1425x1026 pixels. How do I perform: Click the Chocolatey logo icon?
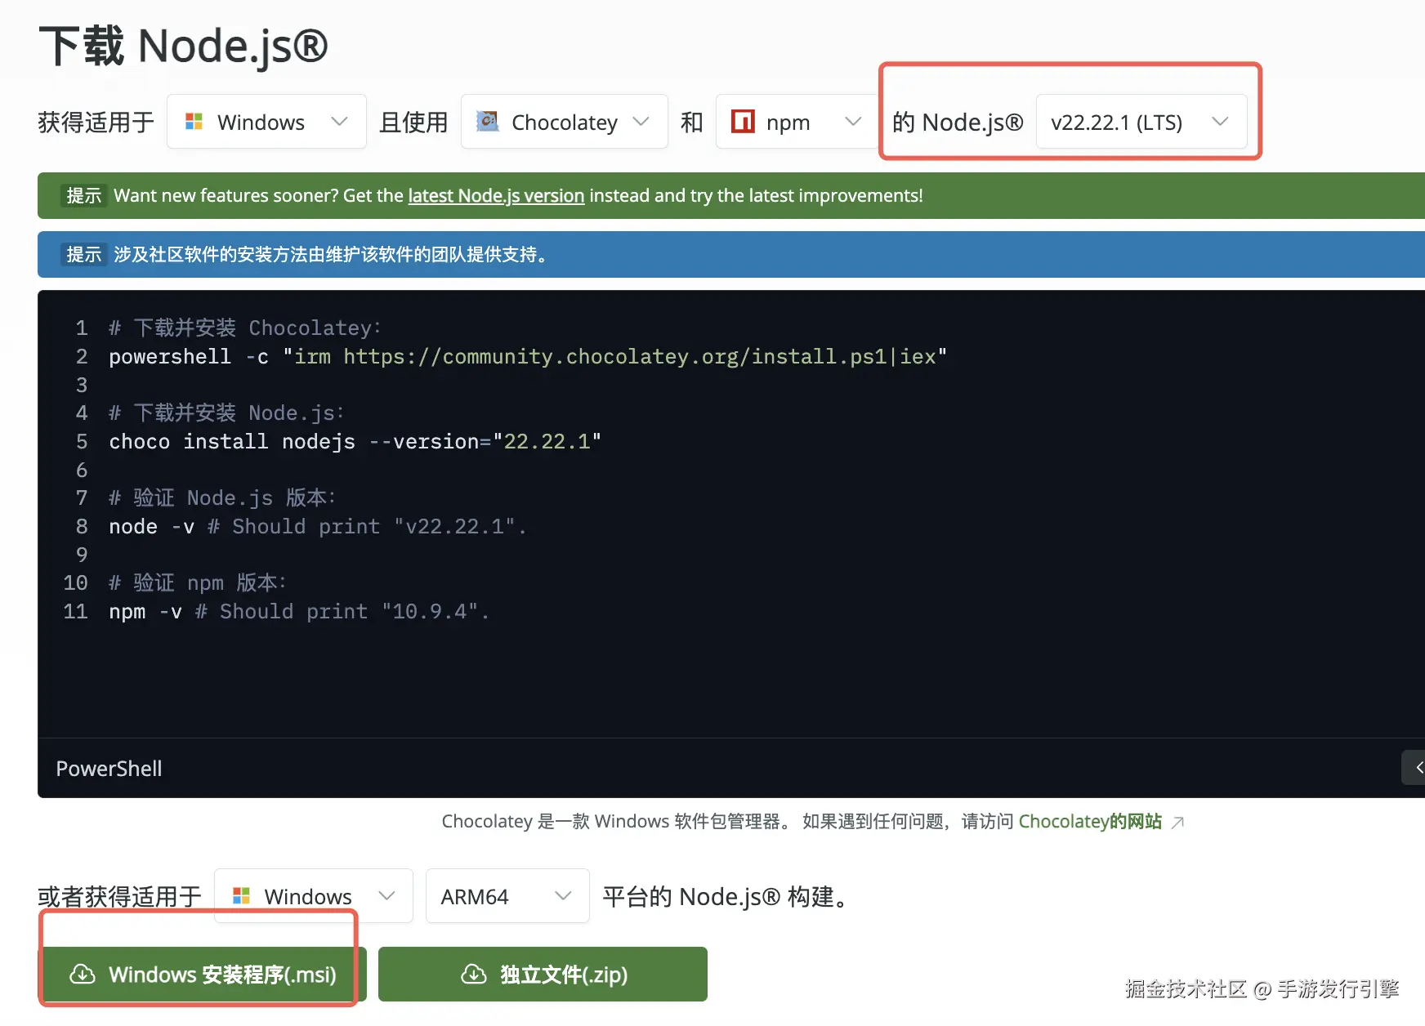pos(488,121)
